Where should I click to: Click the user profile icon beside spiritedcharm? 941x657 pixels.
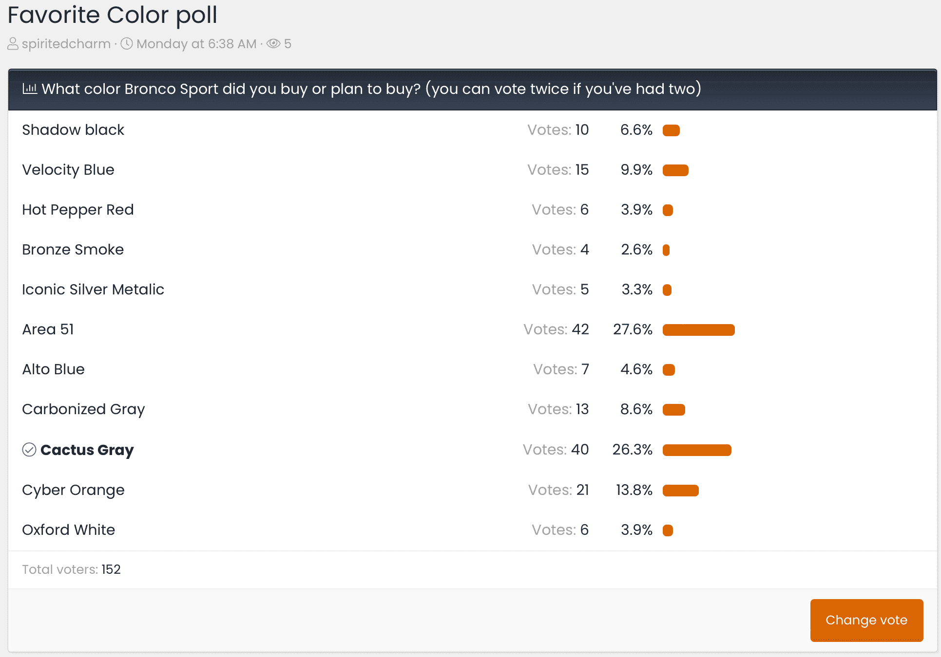click(12, 44)
